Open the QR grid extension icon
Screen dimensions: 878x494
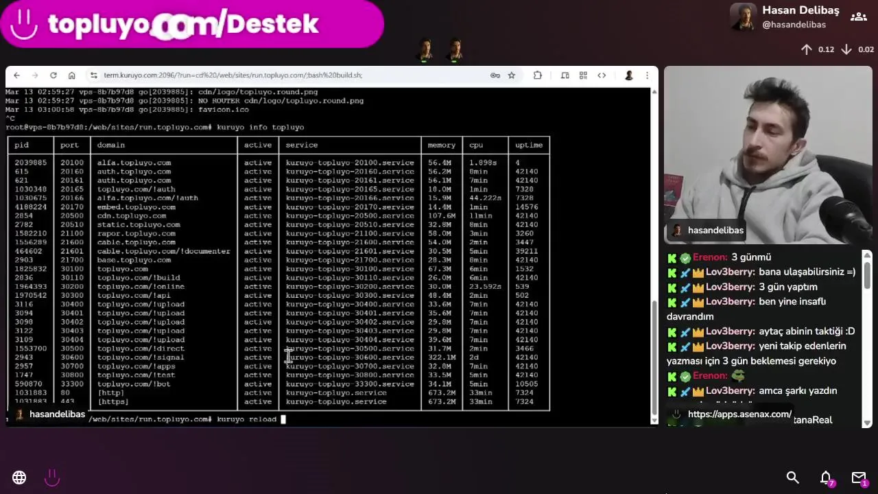pyautogui.click(x=583, y=75)
